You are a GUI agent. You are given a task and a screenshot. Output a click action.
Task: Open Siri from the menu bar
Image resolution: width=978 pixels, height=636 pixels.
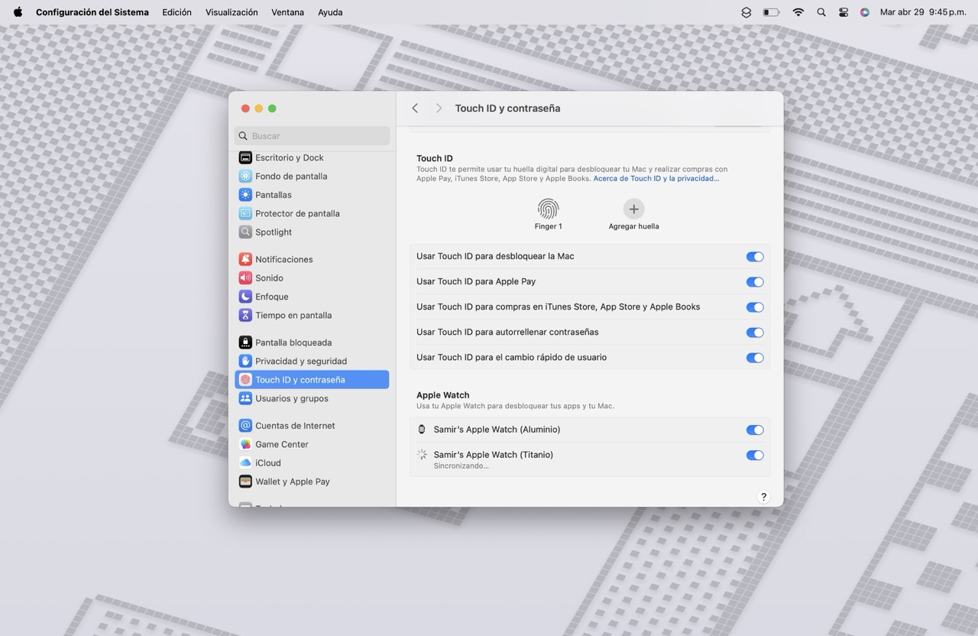pyautogui.click(x=865, y=12)
